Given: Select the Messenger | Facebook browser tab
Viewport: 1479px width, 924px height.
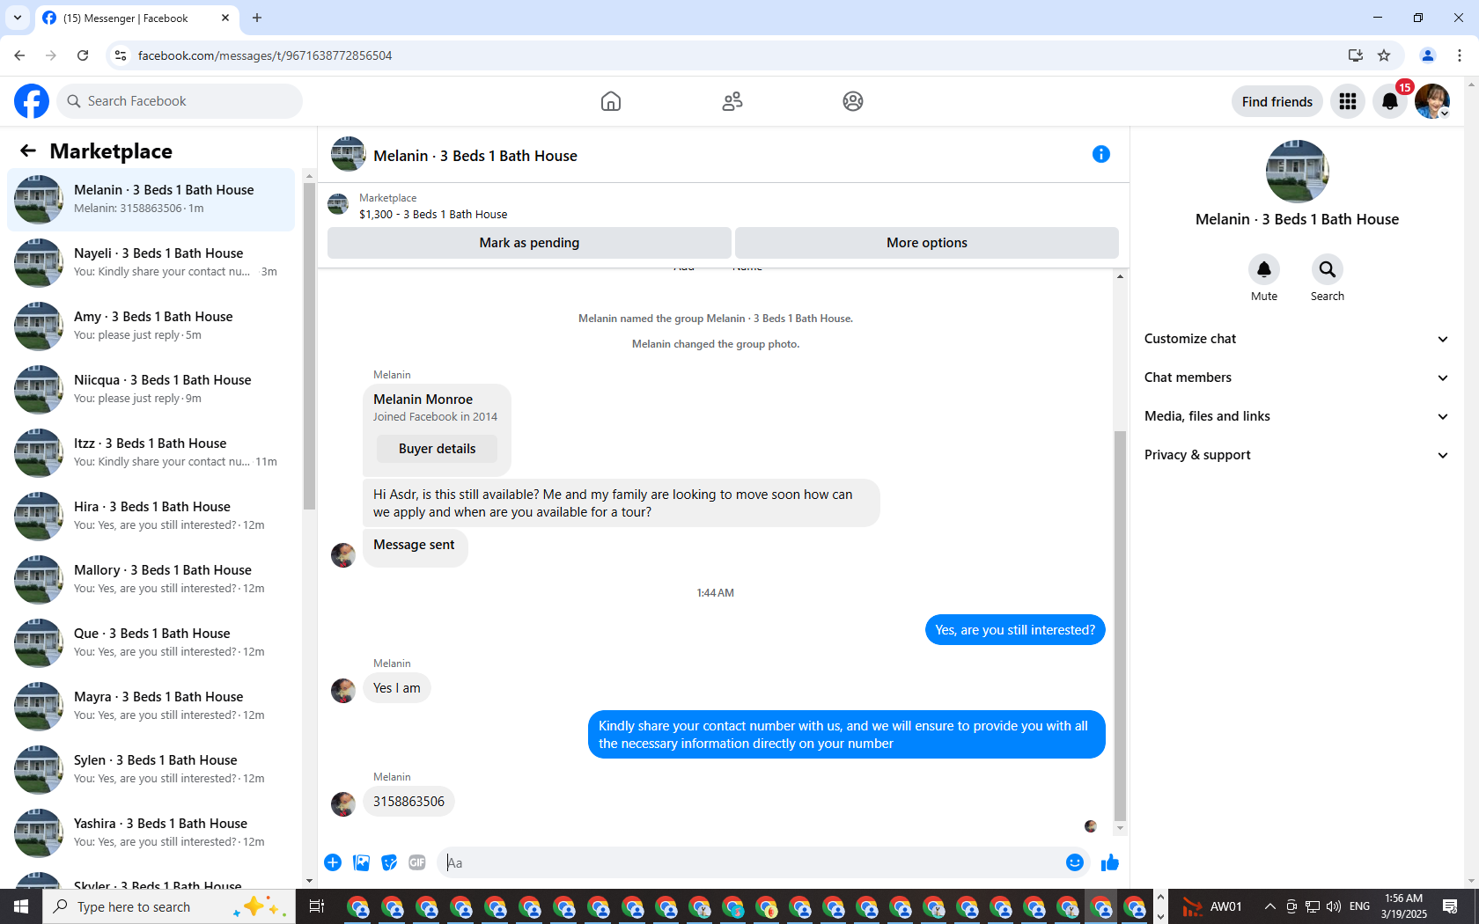Looking at the screenshot, I should pos(136,18).
